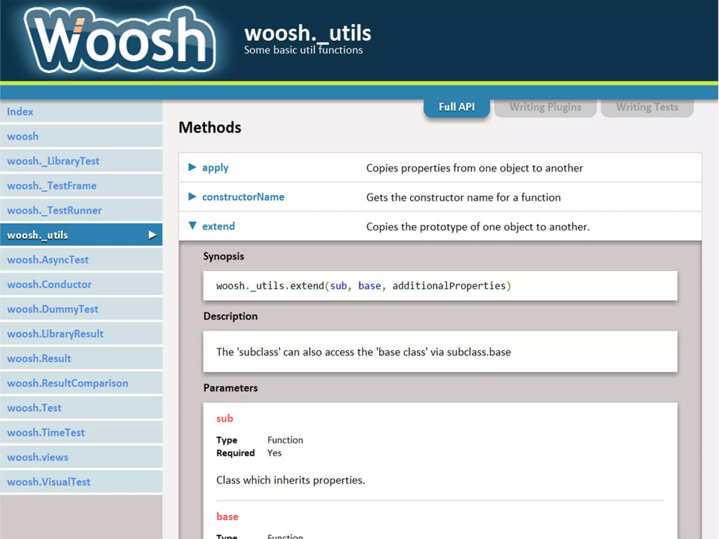This screenshot has width=719, height=539.
Task: Click the red sub parameter name
Action: [x=225, y=419]
